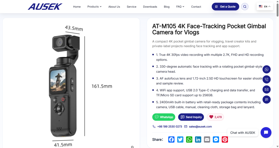Open the About Us page
279x148 pixels.
click(114, 6)
